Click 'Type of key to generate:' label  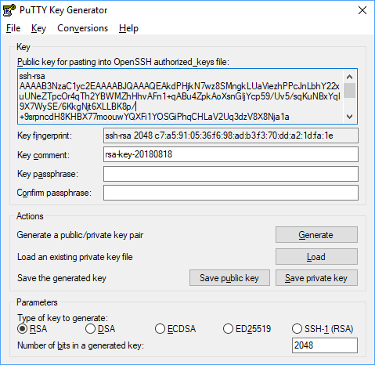pyautogui.click(x=63, y=318)
